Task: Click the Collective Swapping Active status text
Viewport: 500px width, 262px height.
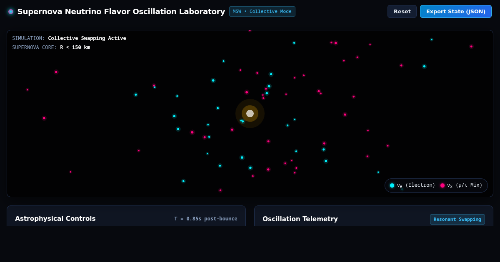Action: (87, 38)
